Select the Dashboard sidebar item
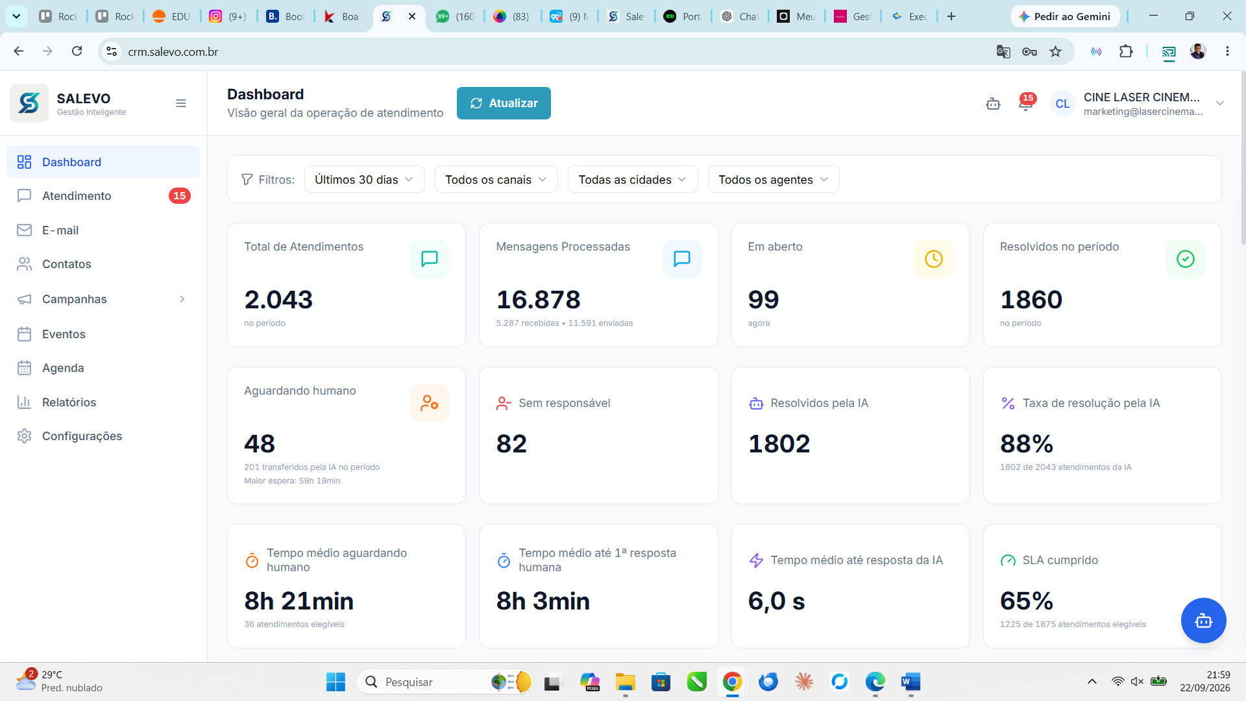 click(103, 162)
